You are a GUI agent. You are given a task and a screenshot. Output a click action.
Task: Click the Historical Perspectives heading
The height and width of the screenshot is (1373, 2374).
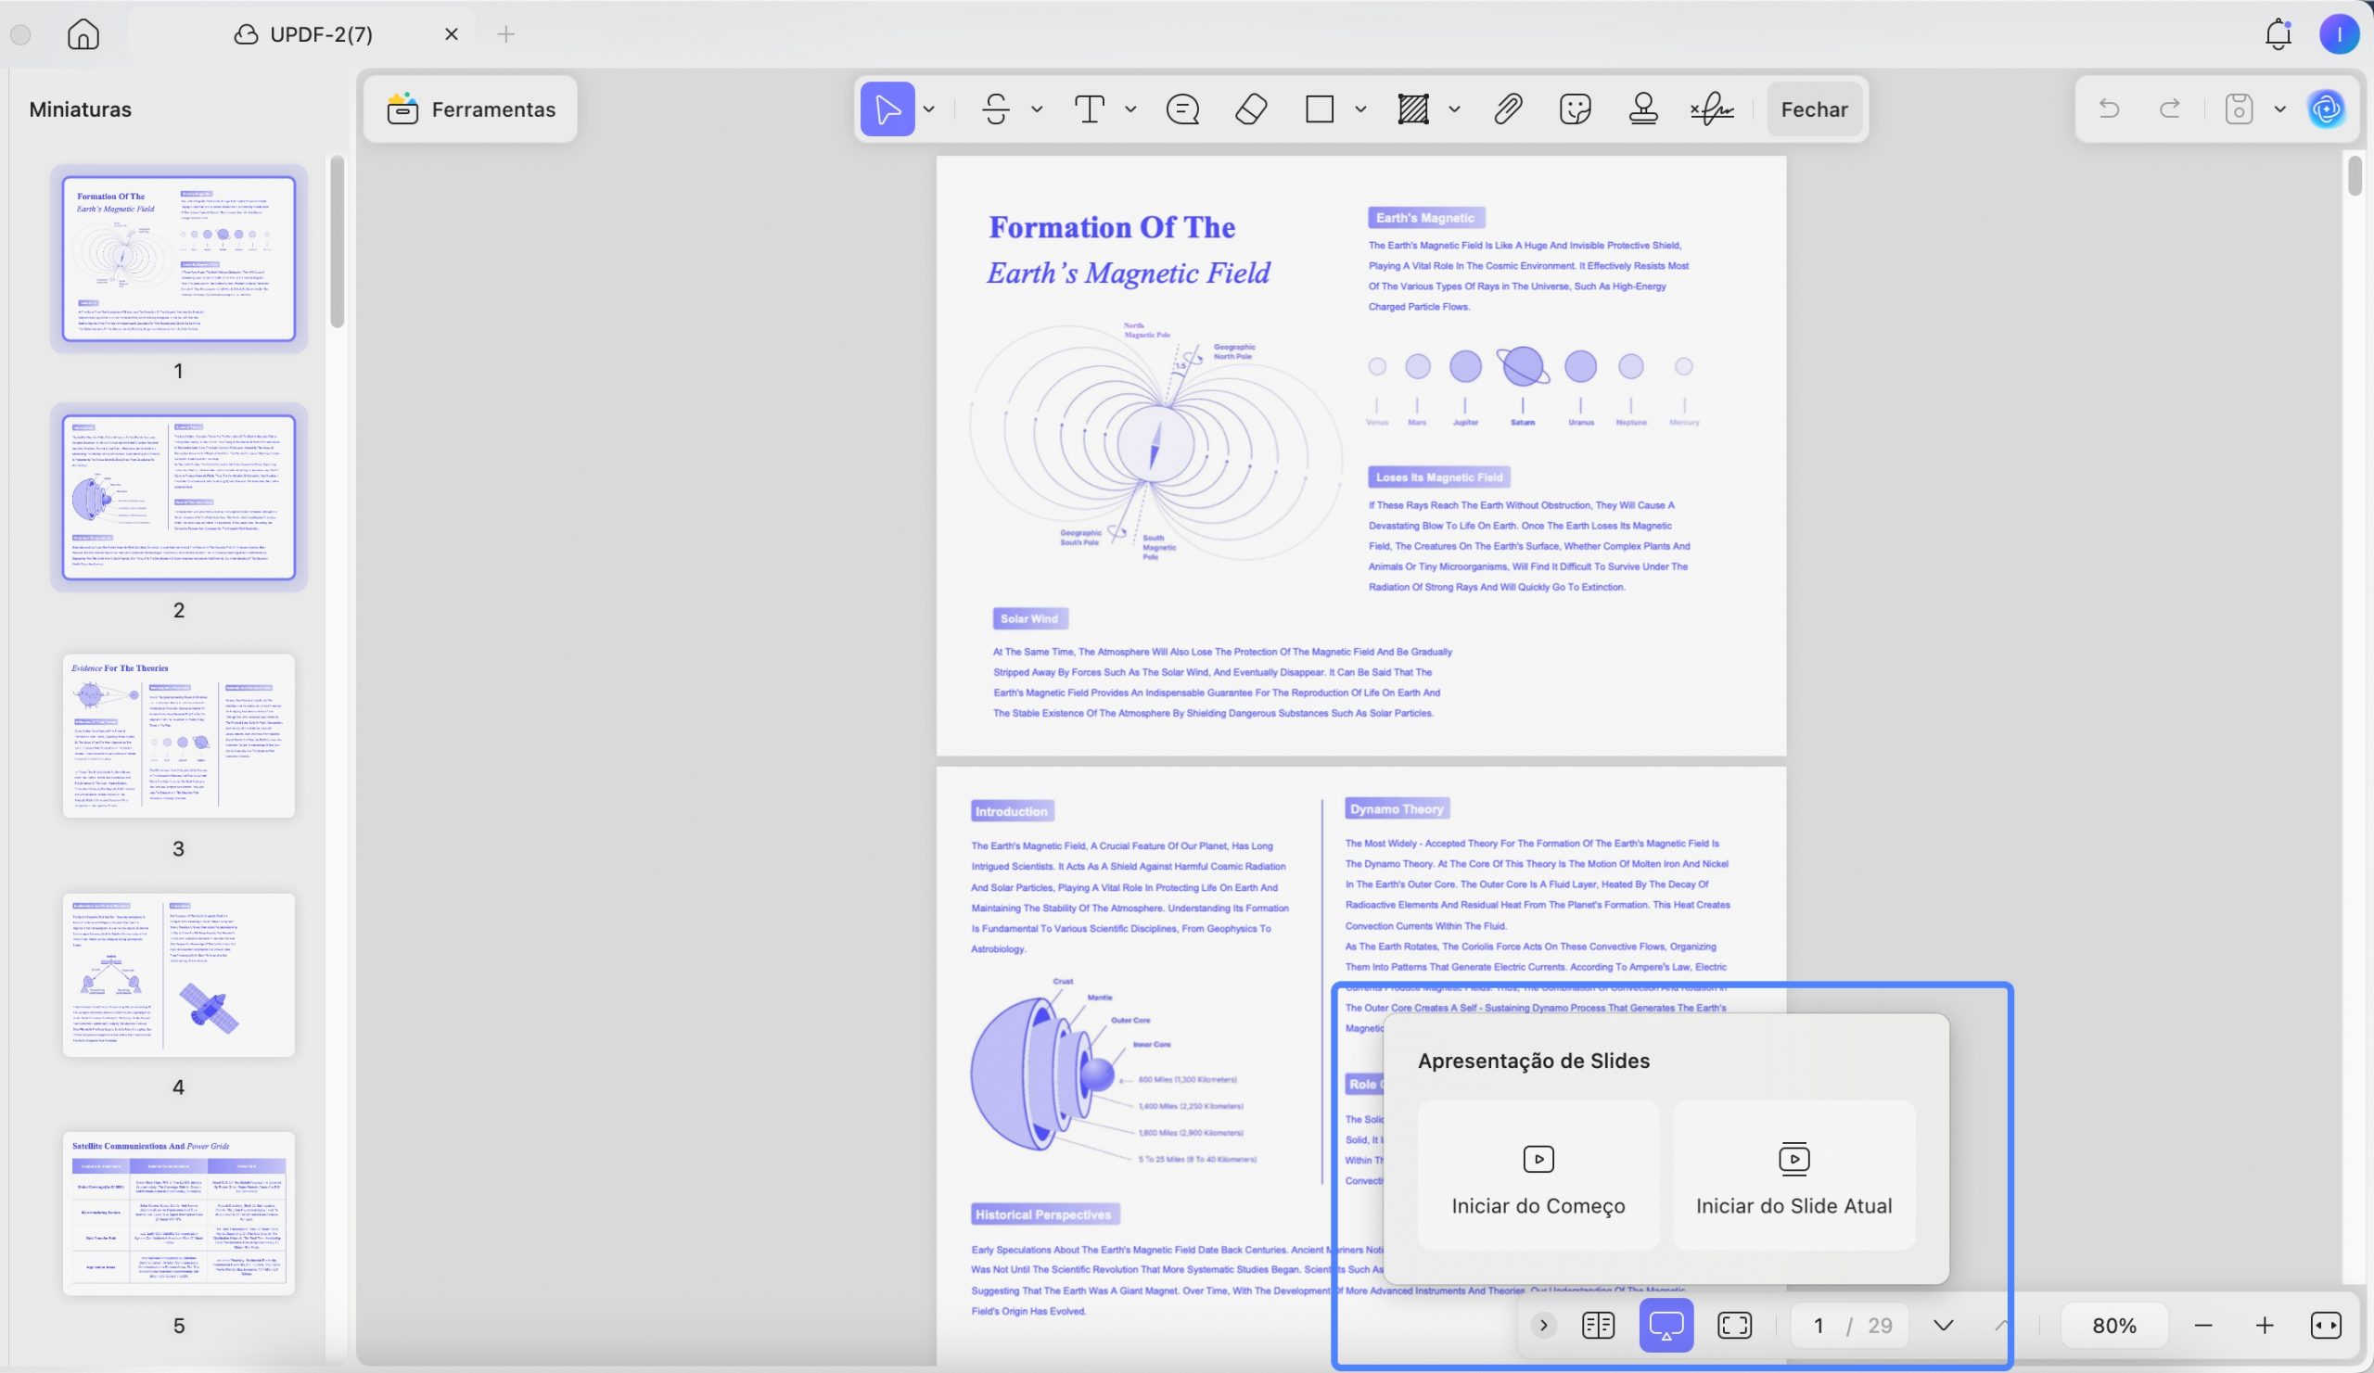pos(1044,1214)
